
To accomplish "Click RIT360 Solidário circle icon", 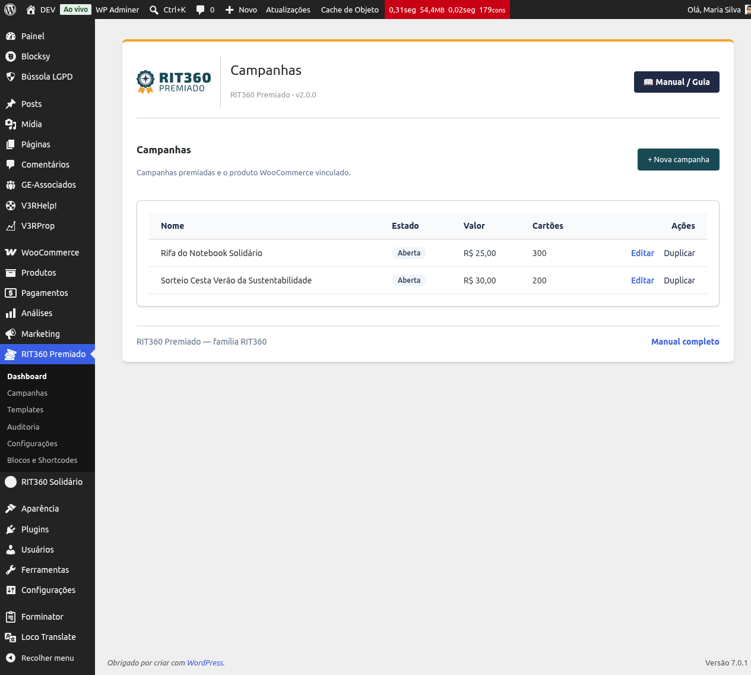I will point(11,482).
